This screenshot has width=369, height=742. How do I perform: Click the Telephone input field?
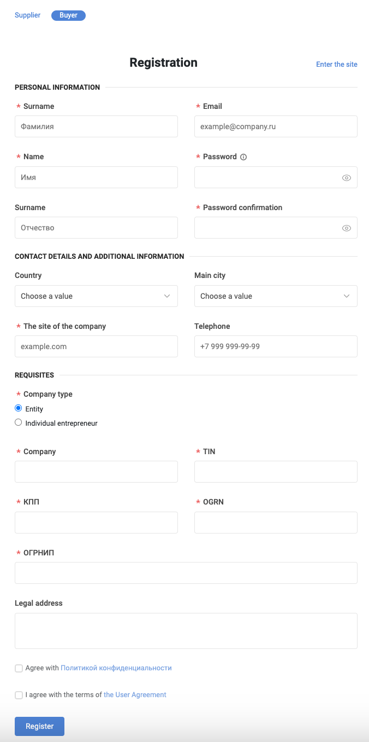point(276,346)
